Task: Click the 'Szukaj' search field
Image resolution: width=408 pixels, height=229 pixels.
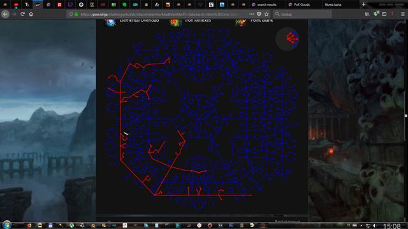Action: pos(303,14)
